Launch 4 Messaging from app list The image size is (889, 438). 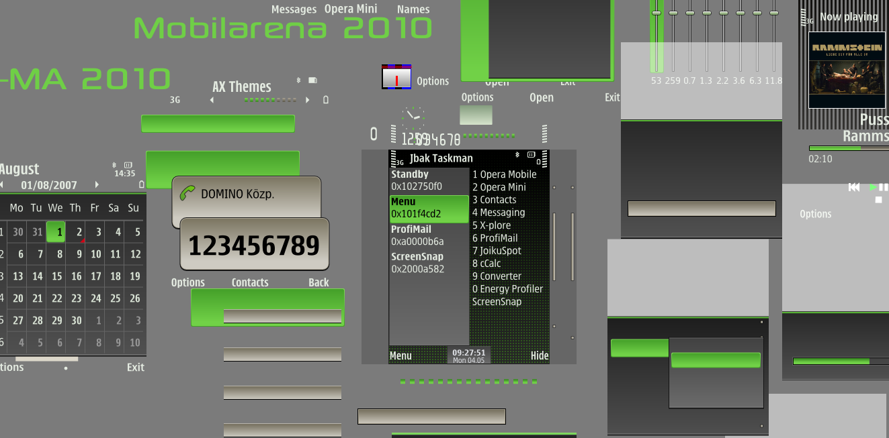click(499, 213)
